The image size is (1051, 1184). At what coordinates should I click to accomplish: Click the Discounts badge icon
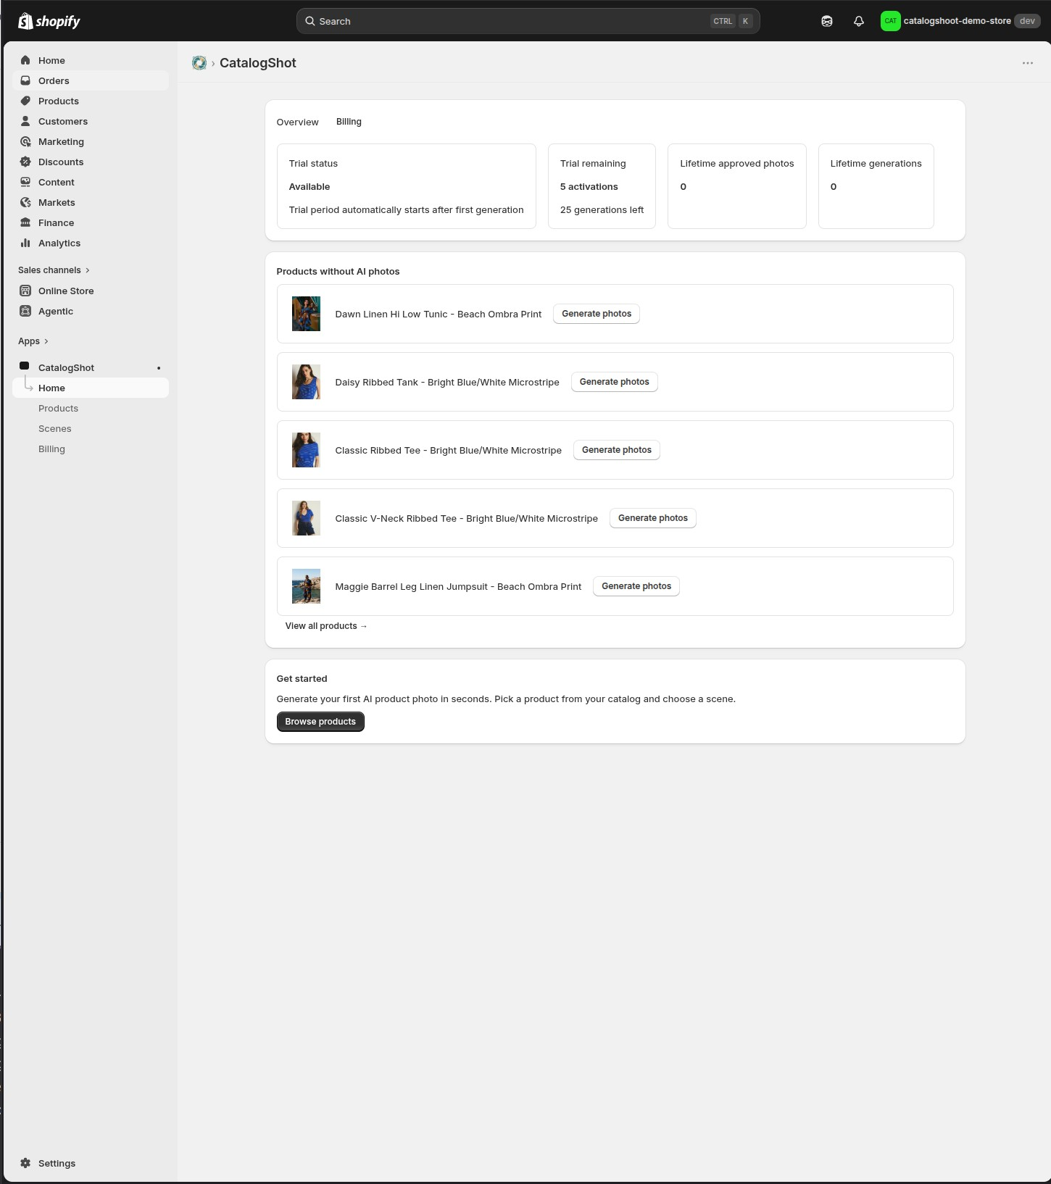pos(25,162)
